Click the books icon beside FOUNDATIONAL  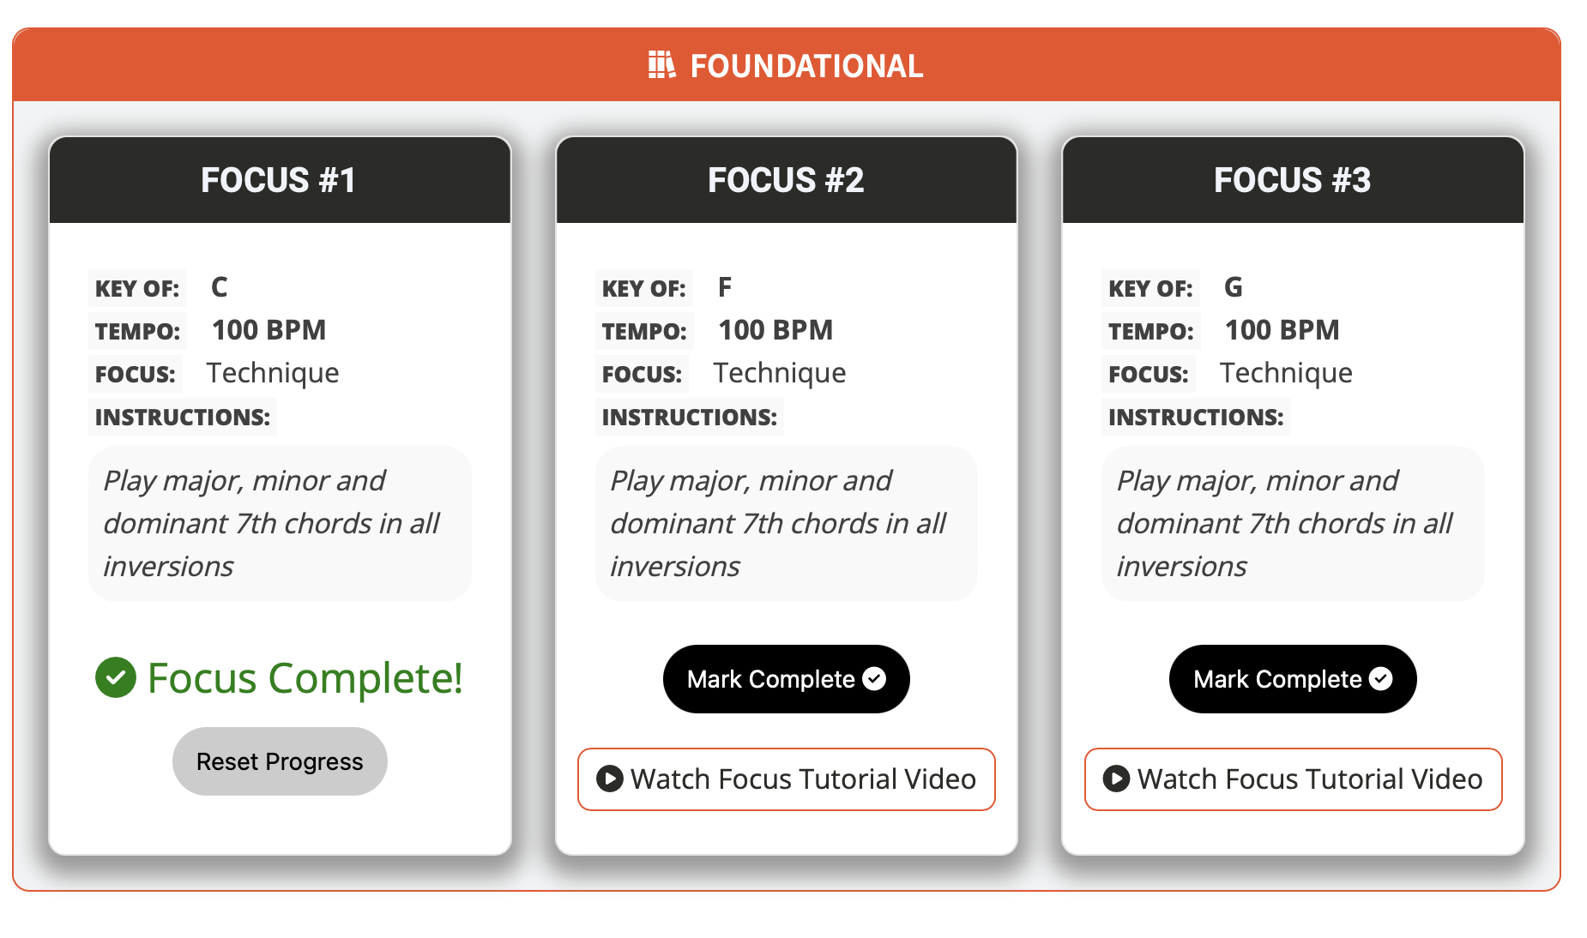tap(661, 65)
